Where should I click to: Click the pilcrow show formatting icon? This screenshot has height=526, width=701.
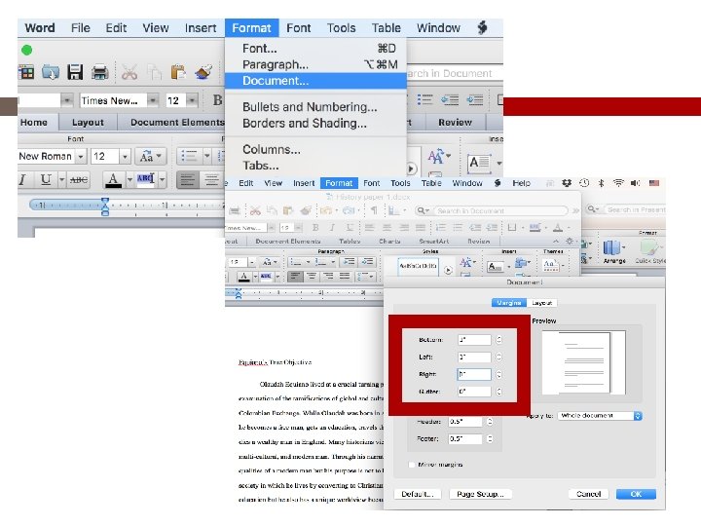click(x=374, y=210)
